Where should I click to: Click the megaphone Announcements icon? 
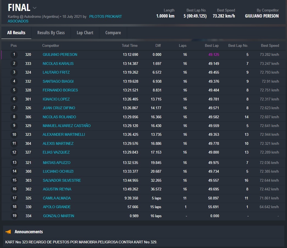pyautogui.click(x=8, y=232)
